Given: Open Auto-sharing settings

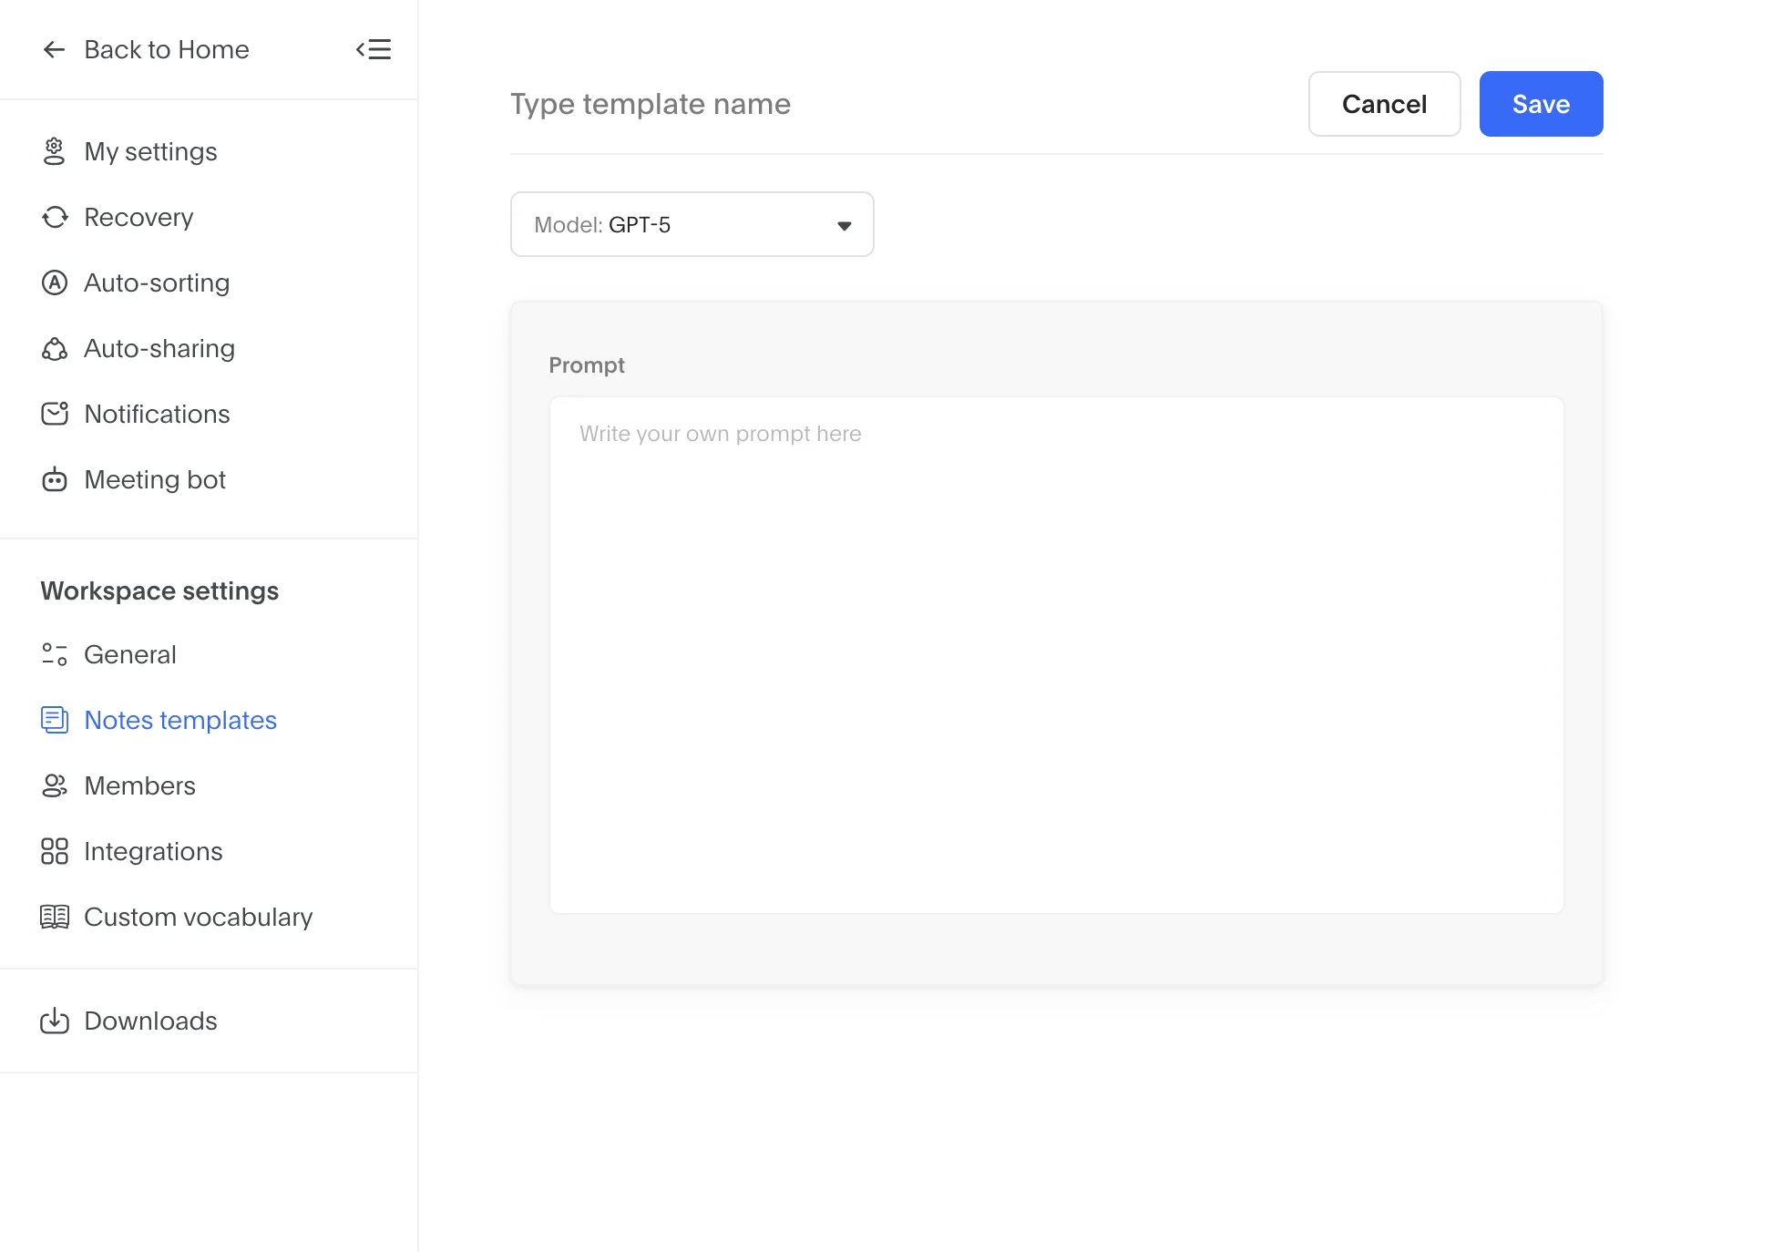Looking at the screenshot, I should click(x=159, y=348).
